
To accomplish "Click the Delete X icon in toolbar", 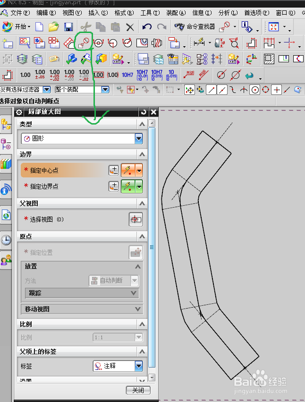I will tap(130, 27).
